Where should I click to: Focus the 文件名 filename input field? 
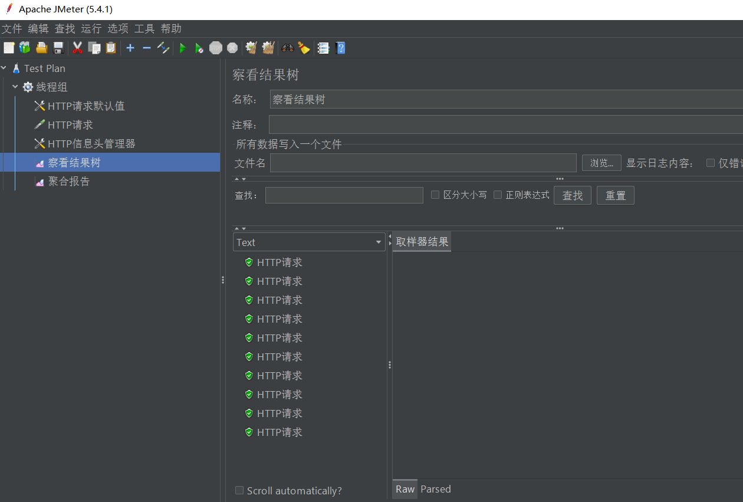click(423, 163)
